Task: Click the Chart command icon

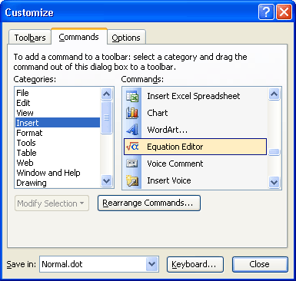Action: [132, 113]
